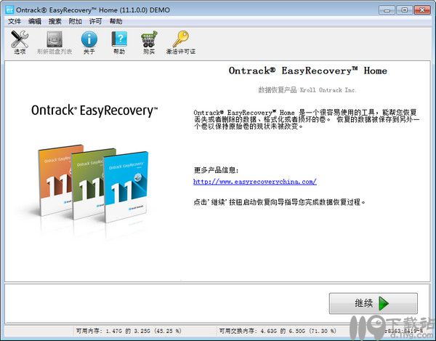Screen dimensions: 436x341
Task: Click the Purchase (购买) shopping cart icon
Action: click(149, 42)
